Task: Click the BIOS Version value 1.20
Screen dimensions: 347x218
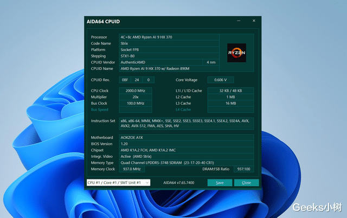Action: click(x=187, y=144)
